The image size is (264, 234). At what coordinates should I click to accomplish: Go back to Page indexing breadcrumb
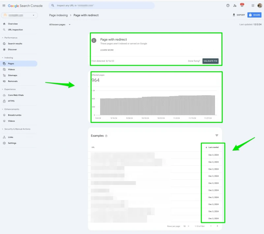pyautogui.click(x=58, y=15)
